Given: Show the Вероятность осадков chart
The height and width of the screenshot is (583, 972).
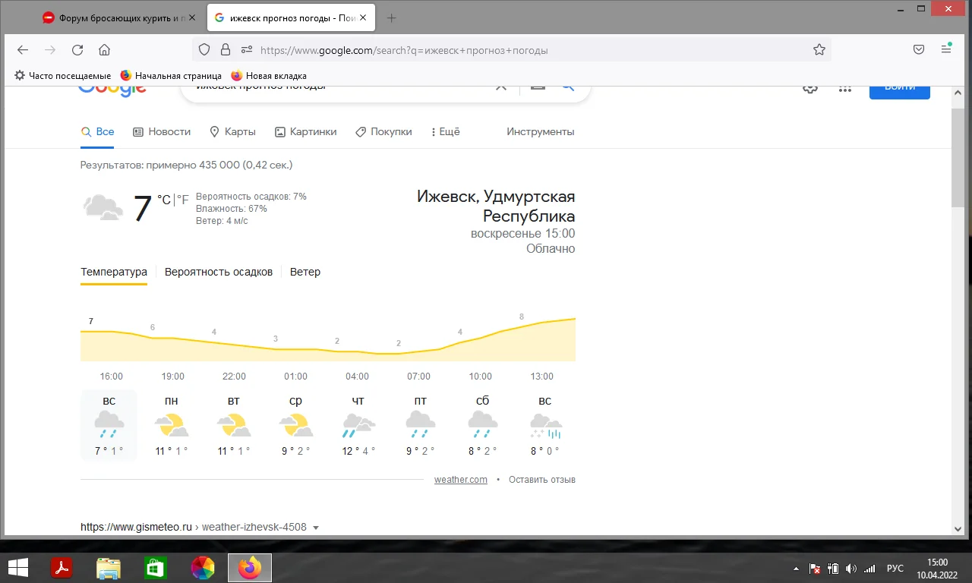Looking at the screenshot, I should [x=219, y=272].
